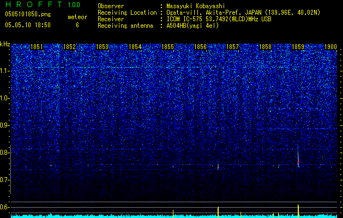343x218 pixels.
Task: Click the Receiving Location label
Action: 127,13
